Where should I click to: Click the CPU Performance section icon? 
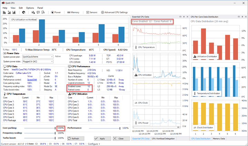click(x=69, y=66)
